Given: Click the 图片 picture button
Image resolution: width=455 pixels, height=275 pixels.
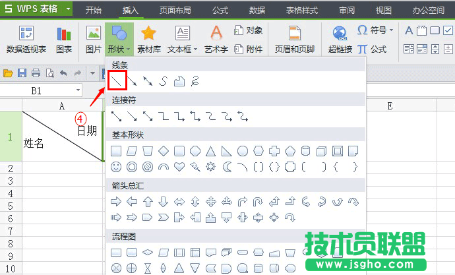Looking at the screenshot, I should pos(94,40).
